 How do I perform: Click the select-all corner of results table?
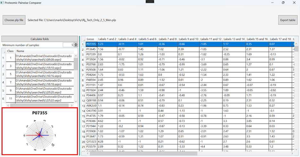tap(83, 39)
